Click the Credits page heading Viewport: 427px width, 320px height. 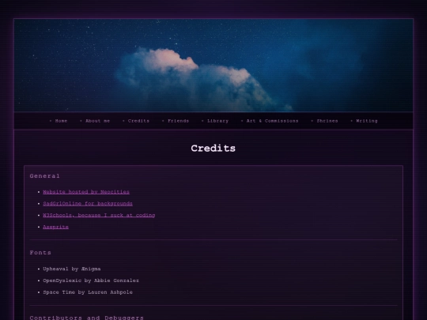pyautogui.click(x=213, y=149)
